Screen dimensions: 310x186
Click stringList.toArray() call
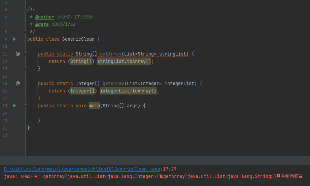click(x=124, y=61)
